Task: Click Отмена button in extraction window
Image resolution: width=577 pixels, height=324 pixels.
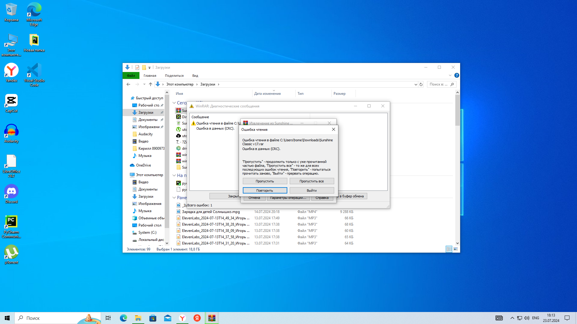Action: 254,198
